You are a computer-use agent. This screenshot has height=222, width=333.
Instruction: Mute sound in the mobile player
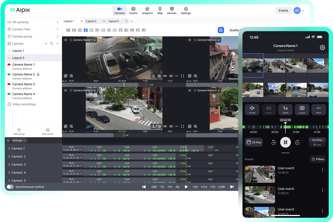252,109
